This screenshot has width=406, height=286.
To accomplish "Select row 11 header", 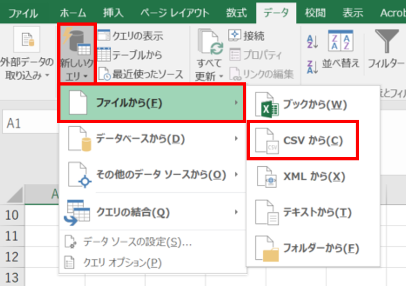I will pos(12,236).
